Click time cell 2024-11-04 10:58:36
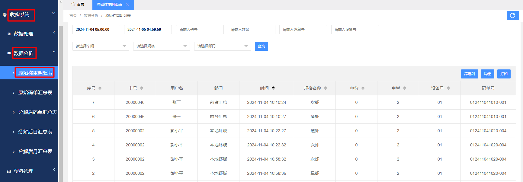This screenshot has height=182, width=523. point(267,173)
